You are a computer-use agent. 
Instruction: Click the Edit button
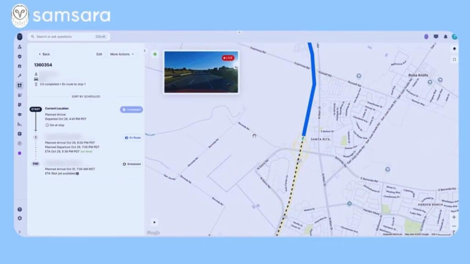click(x=99, y=54)
